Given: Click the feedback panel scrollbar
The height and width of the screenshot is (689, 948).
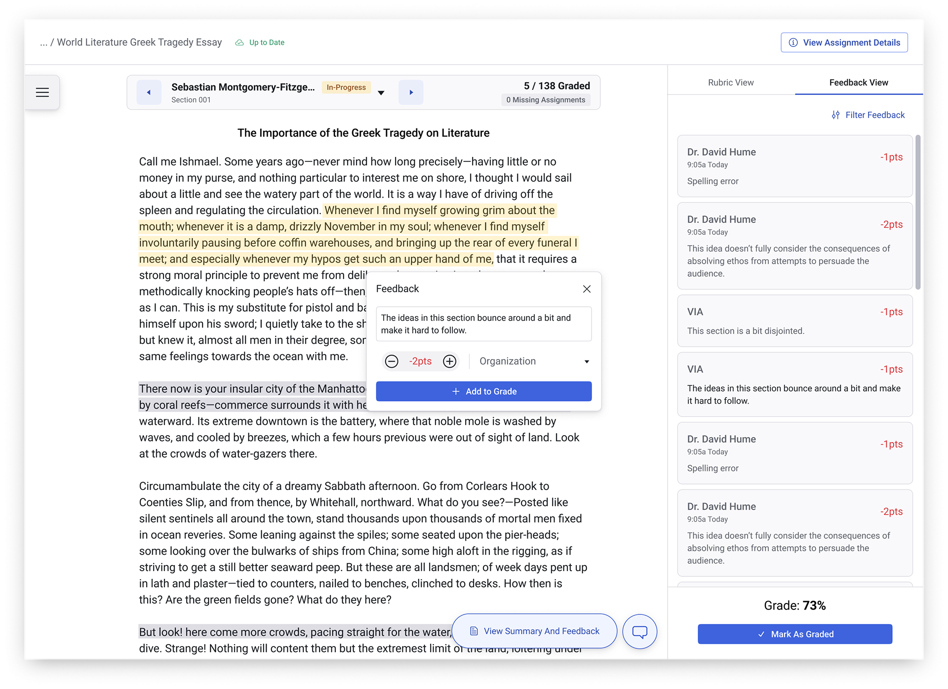Looking at the screenshot, I should (918, 212).
